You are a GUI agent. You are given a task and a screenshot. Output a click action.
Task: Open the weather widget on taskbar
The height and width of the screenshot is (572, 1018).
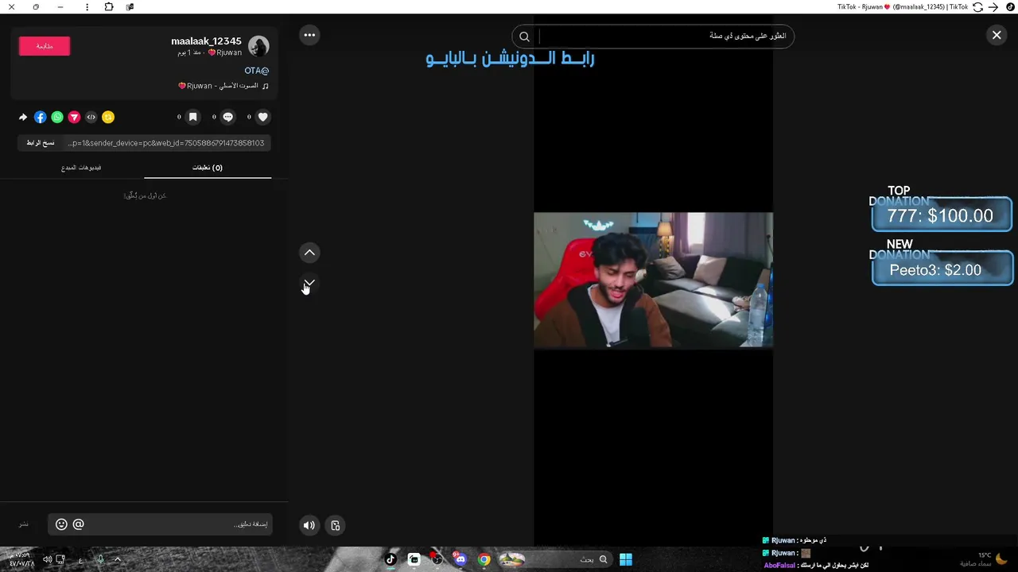(984, 559)
